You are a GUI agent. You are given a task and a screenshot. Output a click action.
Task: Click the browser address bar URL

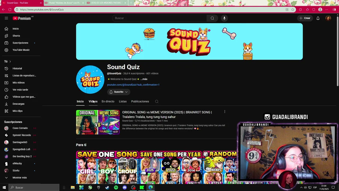pyautogui.click(x=42, y=10)
